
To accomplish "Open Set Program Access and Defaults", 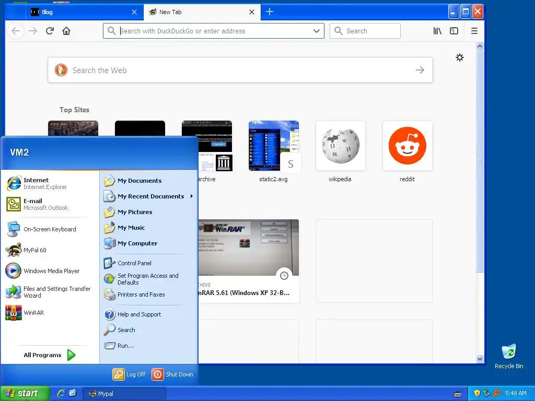I will (149, 279).
